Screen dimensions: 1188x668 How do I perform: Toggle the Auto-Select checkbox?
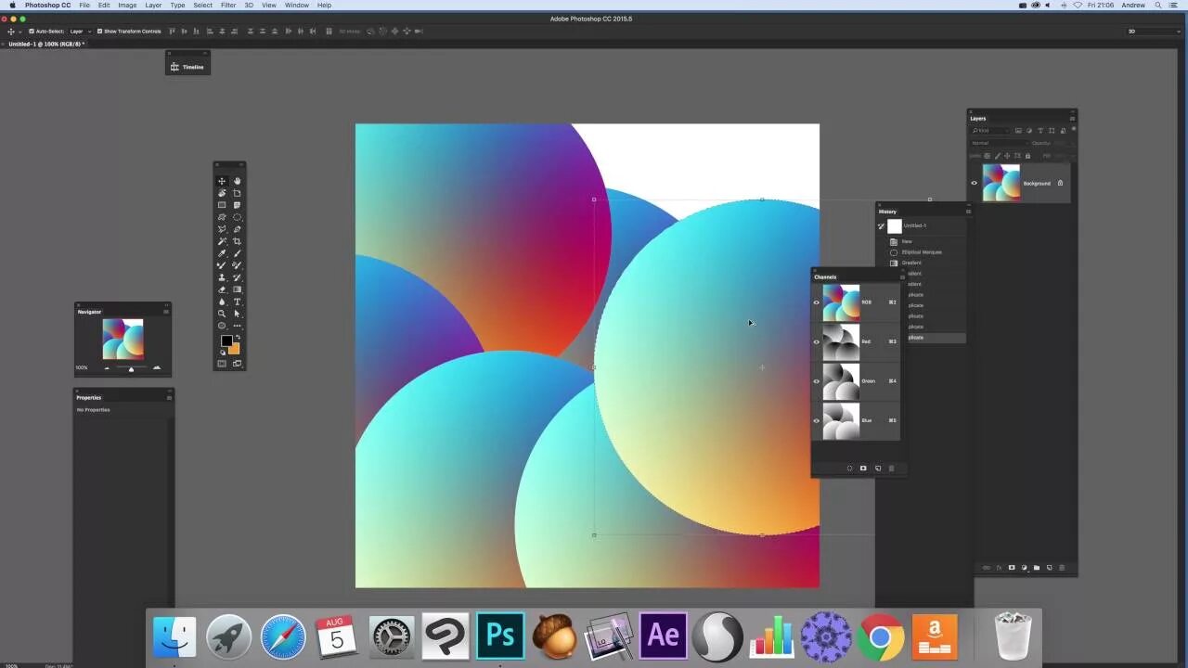pos(32,32)
